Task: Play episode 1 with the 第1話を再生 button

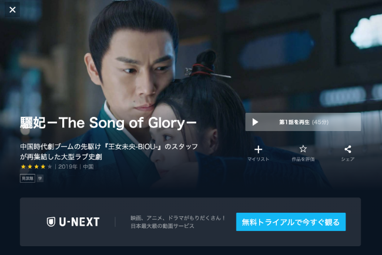Action: [303, 122]
